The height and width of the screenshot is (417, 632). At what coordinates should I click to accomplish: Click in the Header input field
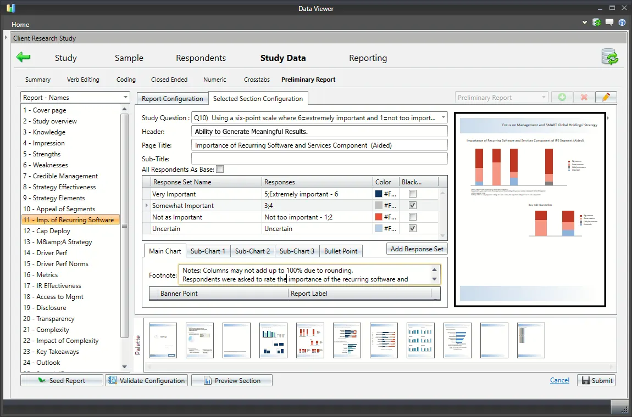[319, 132]
